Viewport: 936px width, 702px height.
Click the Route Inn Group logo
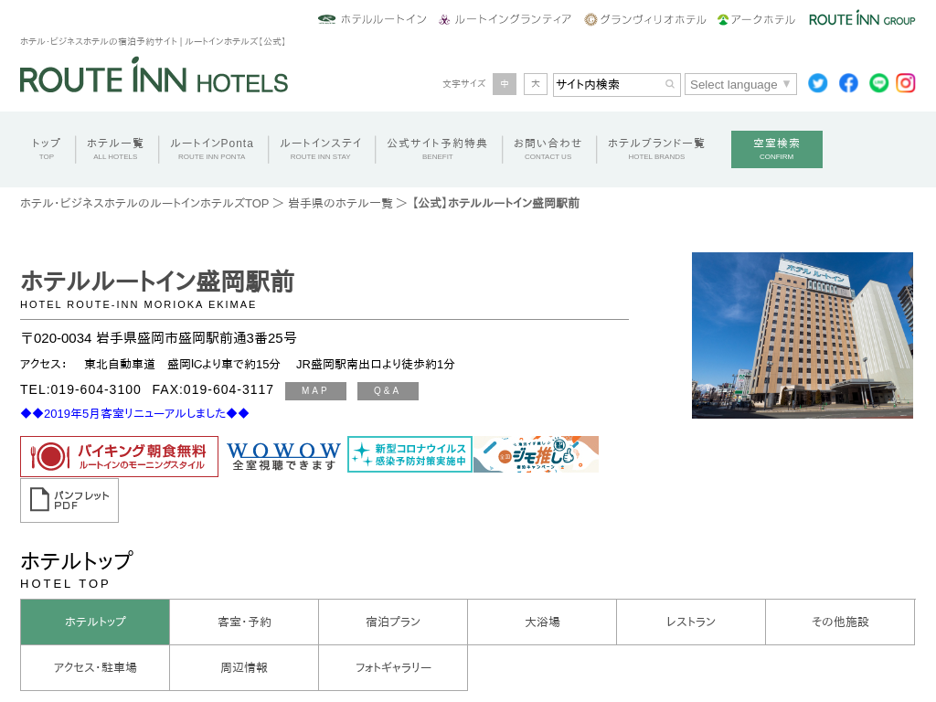pos(862,19)
